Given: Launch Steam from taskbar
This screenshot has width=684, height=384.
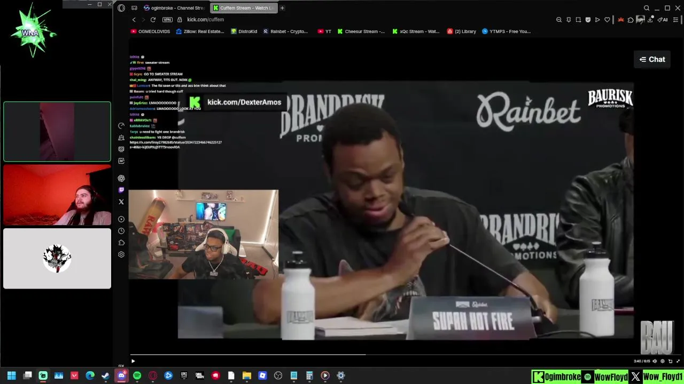Looking at the screenshot, I should point(105,375).
